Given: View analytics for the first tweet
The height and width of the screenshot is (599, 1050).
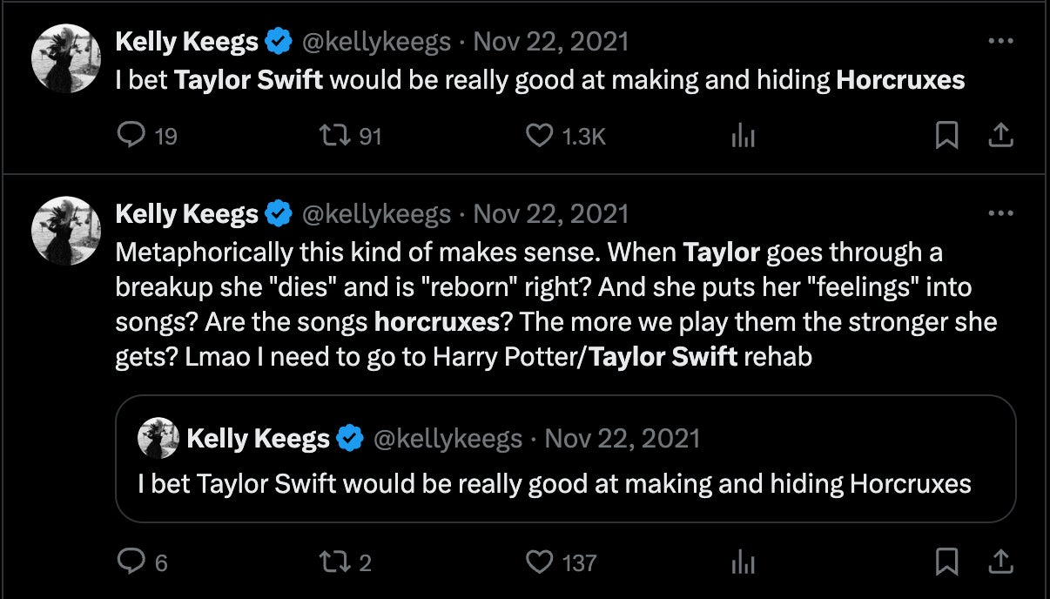Looking at the screenshot, I should [743, 135].
